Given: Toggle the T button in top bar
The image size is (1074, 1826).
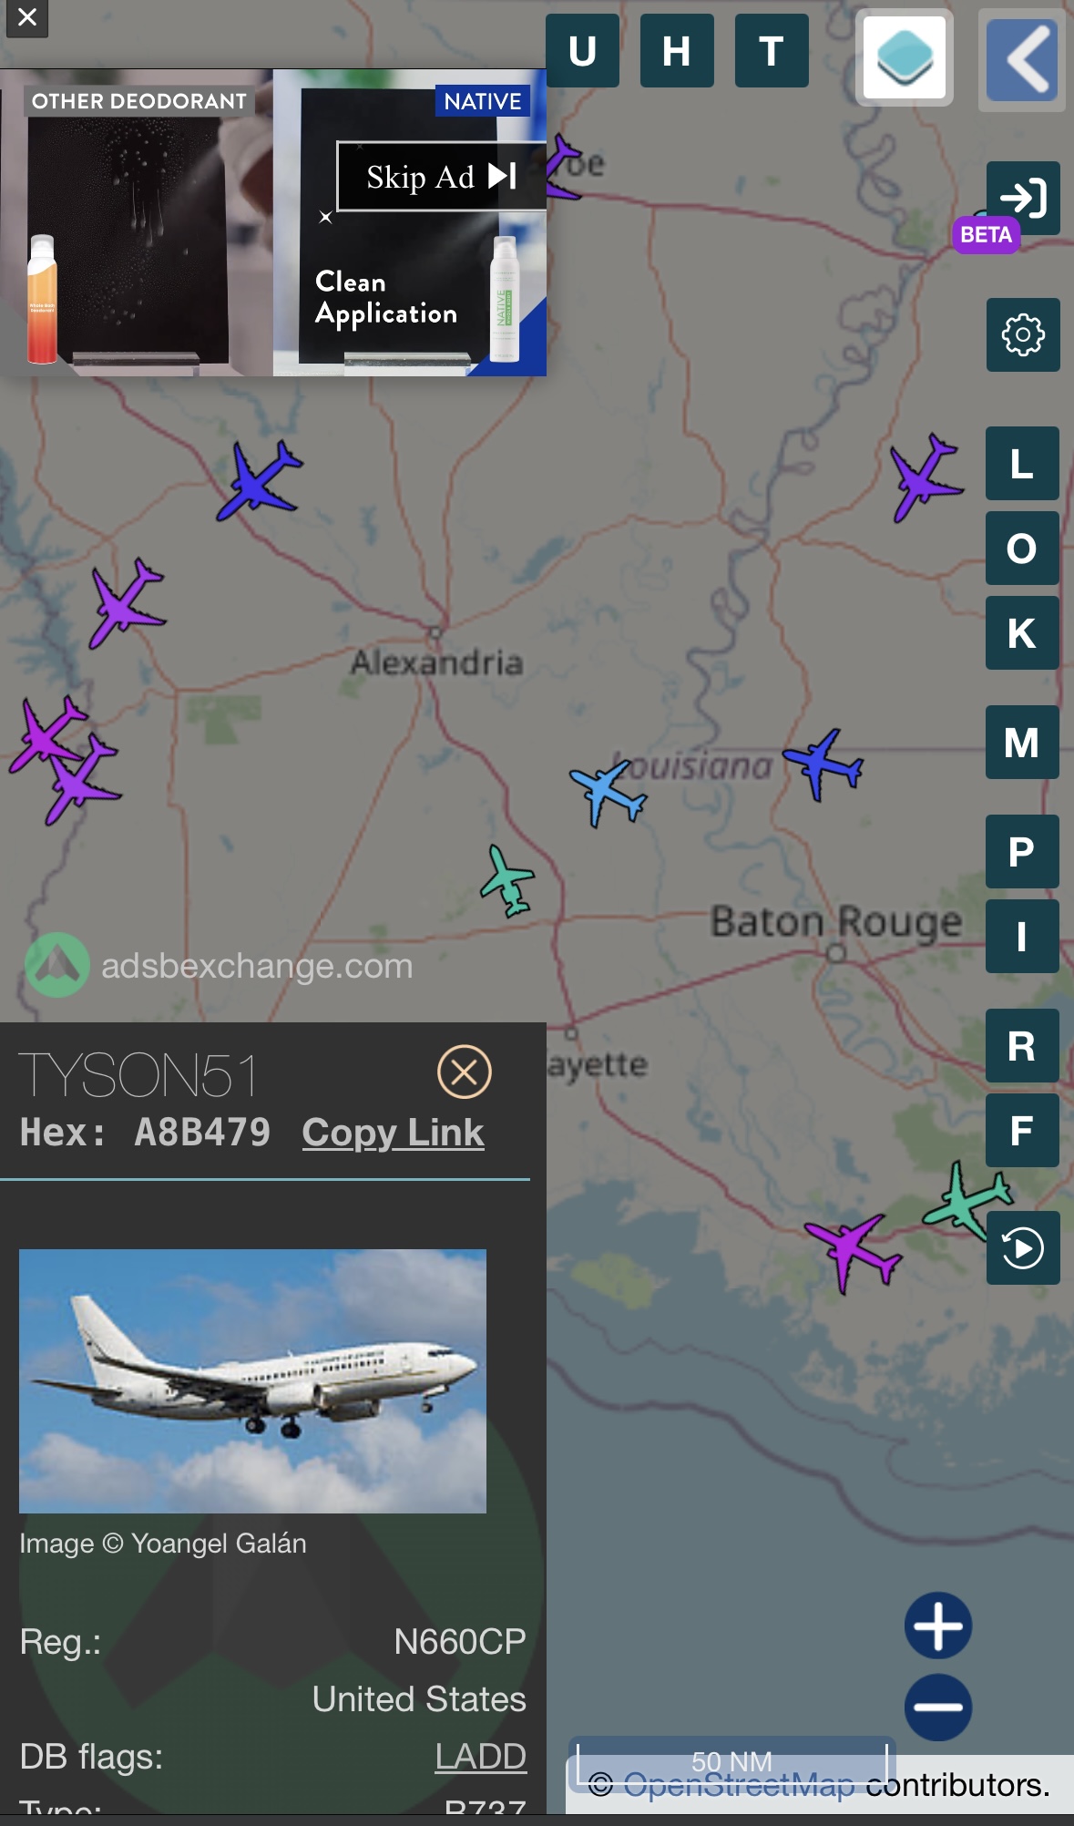Looking at the screenshot, I should (x=772, y=51).
